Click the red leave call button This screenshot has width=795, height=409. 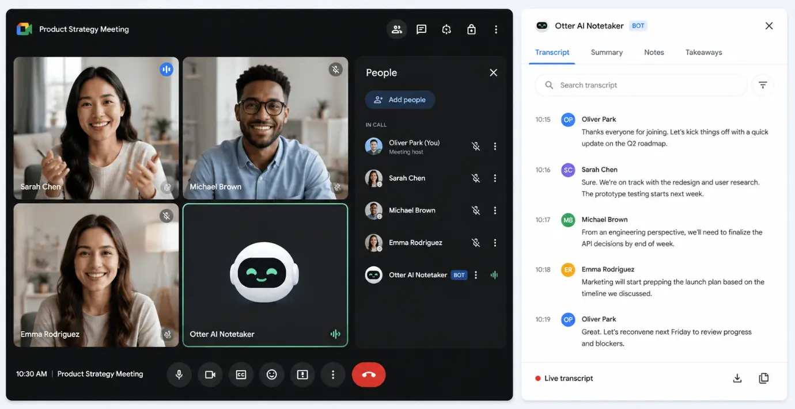(369, 374)
